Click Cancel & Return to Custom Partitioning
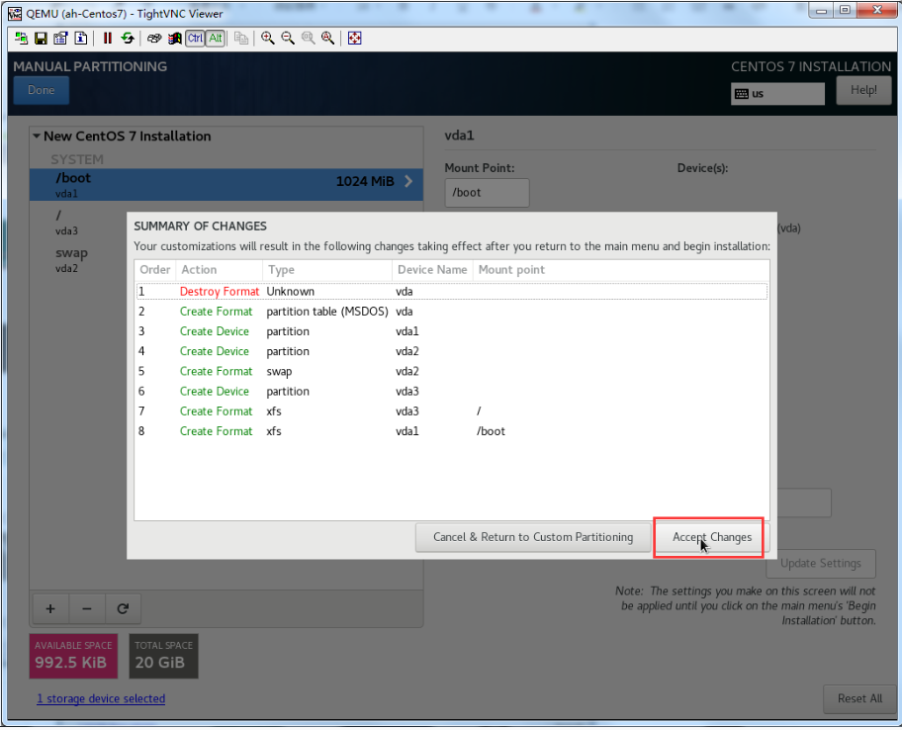The height and width of the screenshot is (730, 902). 533,537
